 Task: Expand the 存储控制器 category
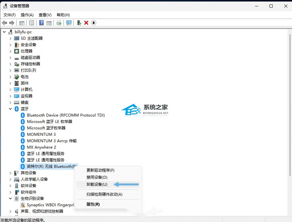coord(10,64)
